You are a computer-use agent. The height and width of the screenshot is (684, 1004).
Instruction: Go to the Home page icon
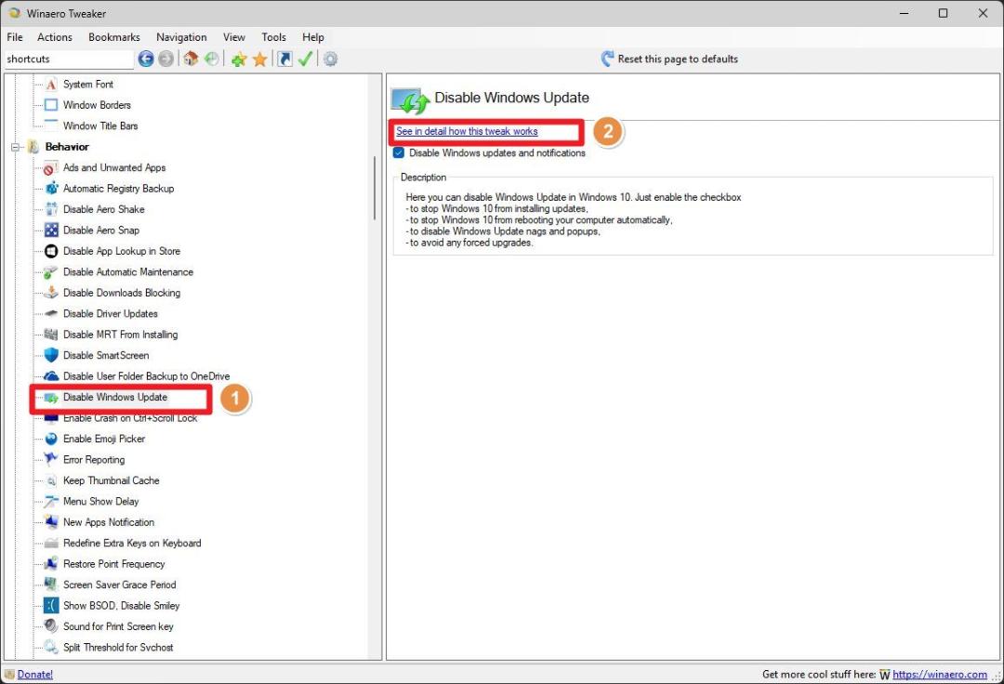(x=191, y=59)
